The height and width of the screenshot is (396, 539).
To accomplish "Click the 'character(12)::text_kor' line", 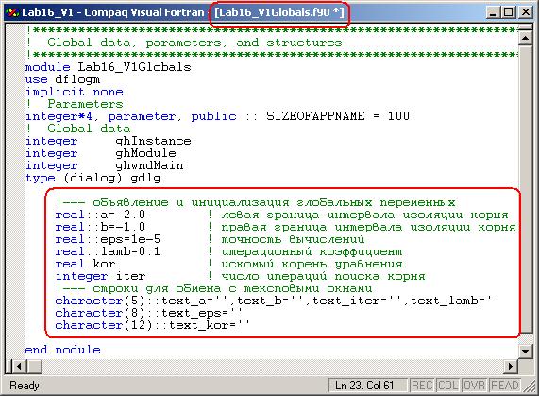I will click(153, 325).
